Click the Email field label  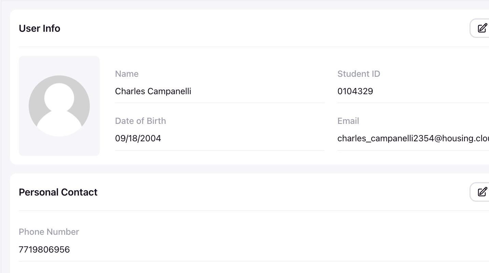tap(348, 121)
